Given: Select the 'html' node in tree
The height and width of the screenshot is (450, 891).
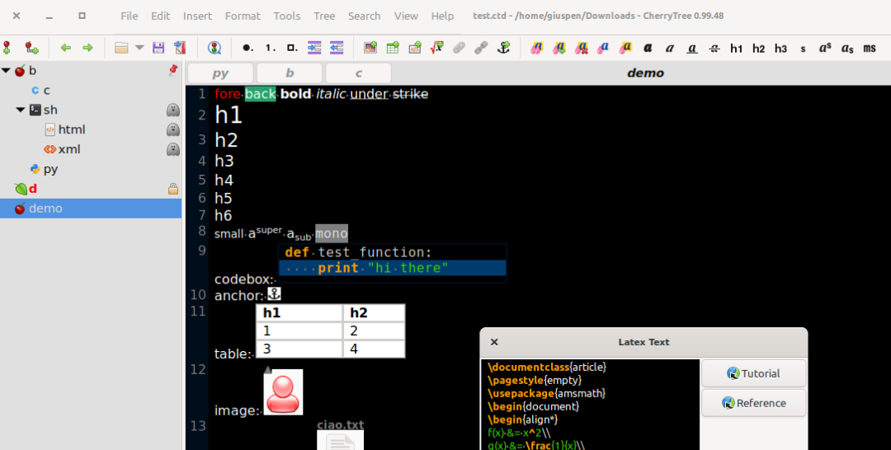Looking at the screenshot, I should tap(72, 129).
